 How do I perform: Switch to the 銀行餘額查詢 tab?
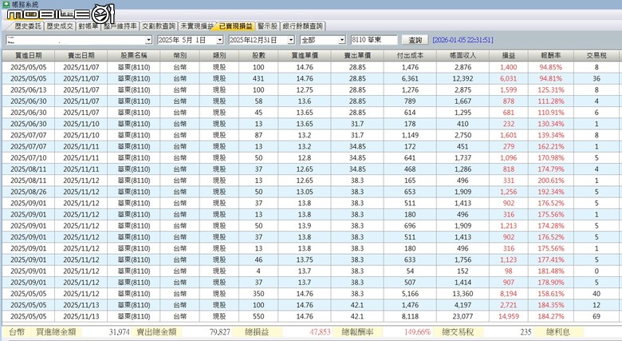pos(303,26)
